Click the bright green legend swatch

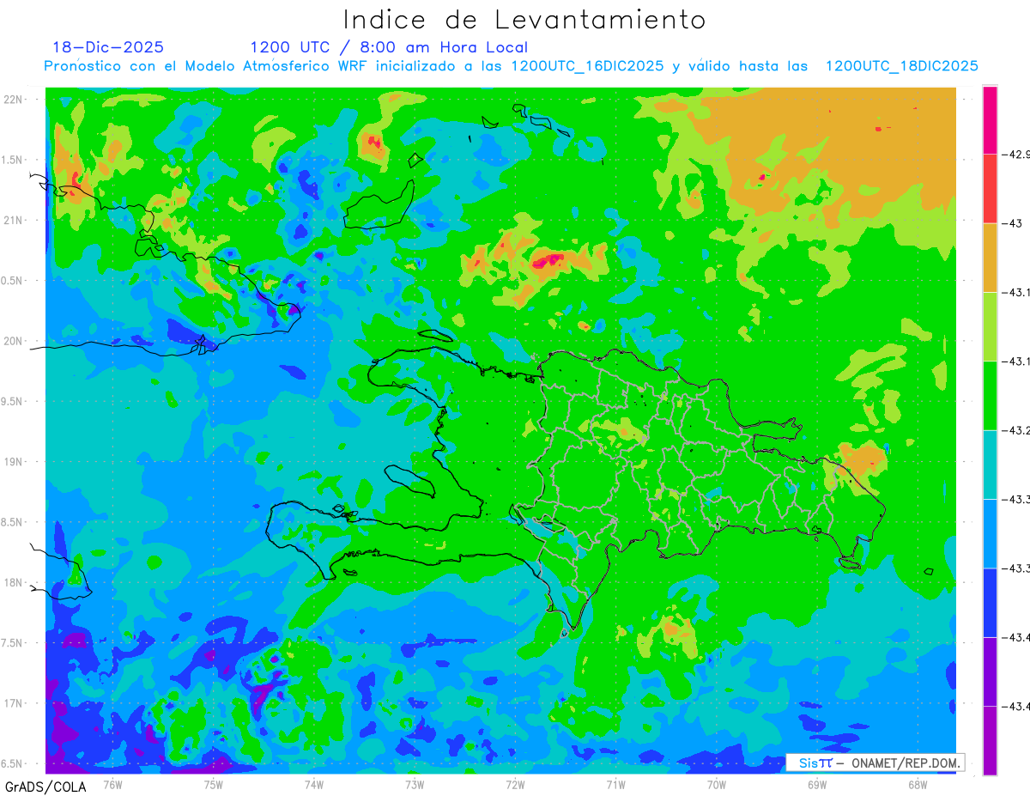[990, 396]
